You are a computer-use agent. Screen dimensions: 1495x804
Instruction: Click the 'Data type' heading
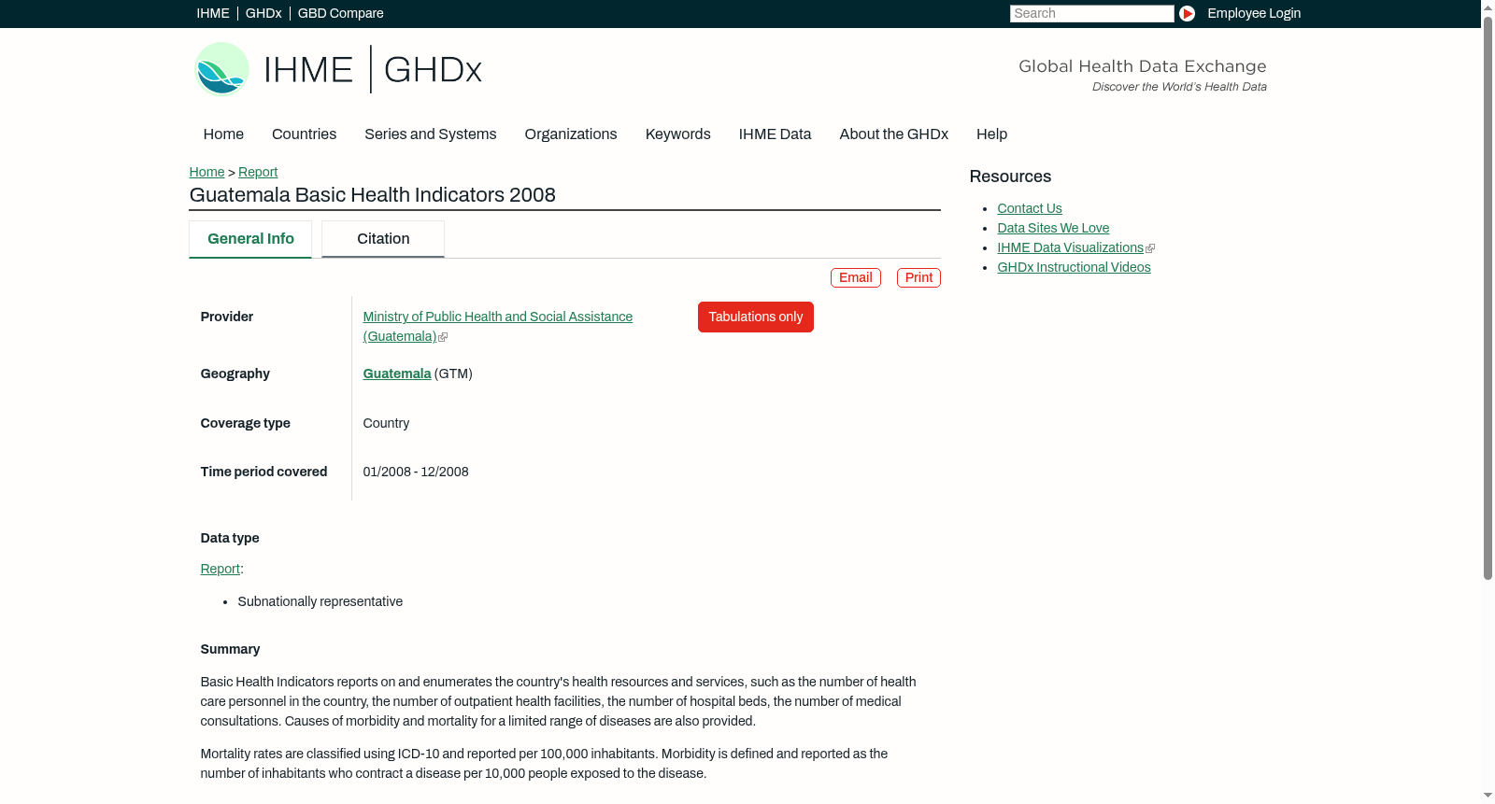click(230, 539)
